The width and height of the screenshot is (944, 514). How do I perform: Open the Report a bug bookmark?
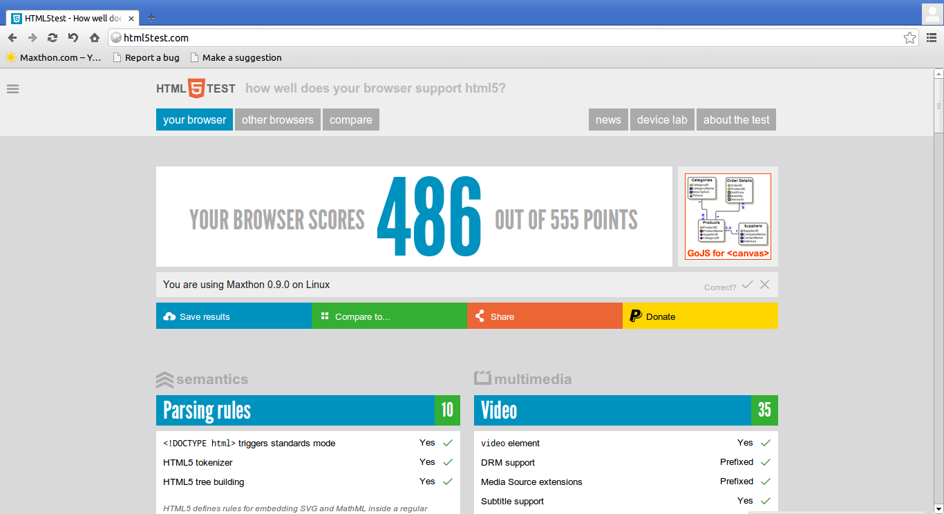click(x=146, y=57)
